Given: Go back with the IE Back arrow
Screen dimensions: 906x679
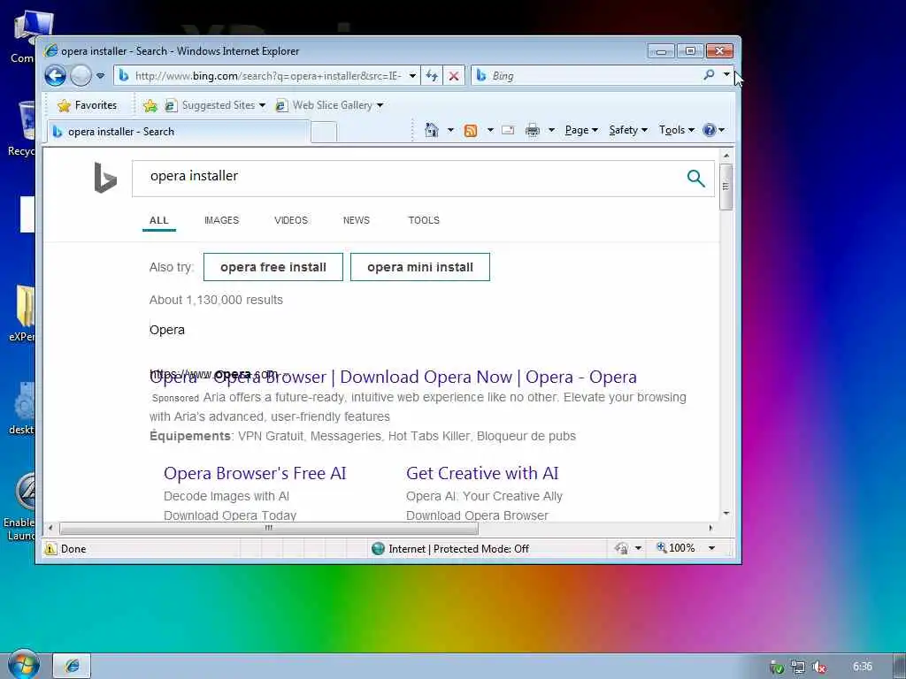Looking at the screenshot, I should tap(56, 76).
